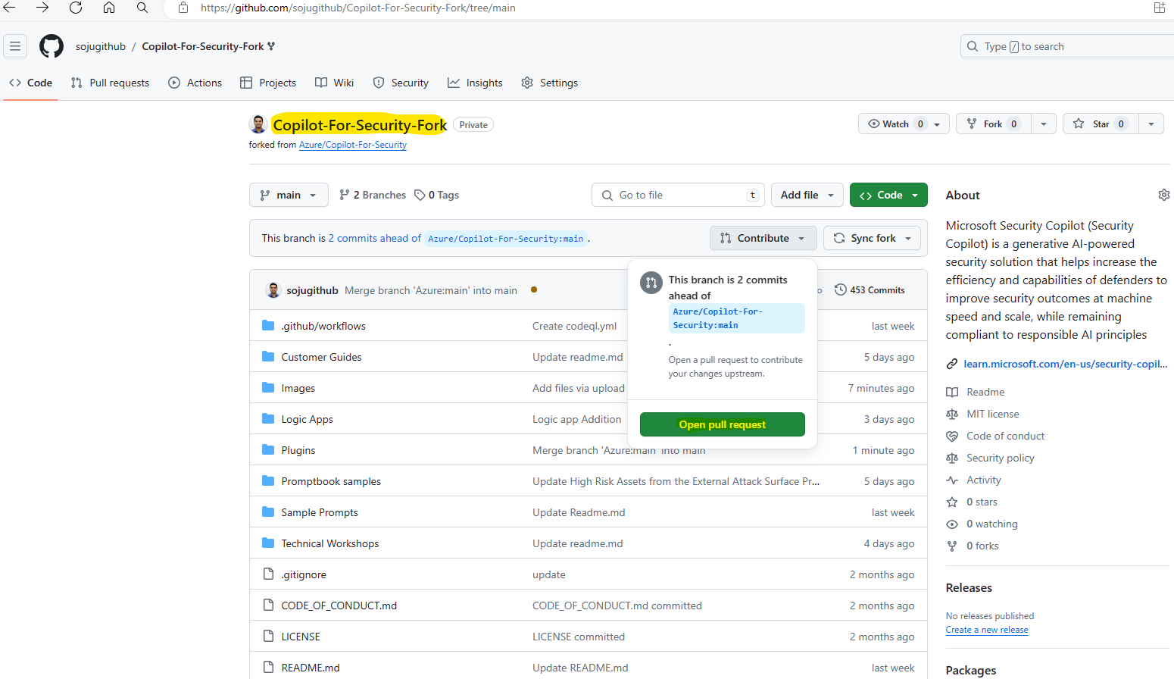Toggle Watch for repository notifications
Viewport: 1174px width, 679px height.
coord(894,124)
